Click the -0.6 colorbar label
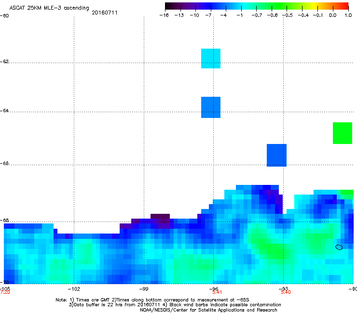The image size is (357, 313). click(x=272, y=15)
